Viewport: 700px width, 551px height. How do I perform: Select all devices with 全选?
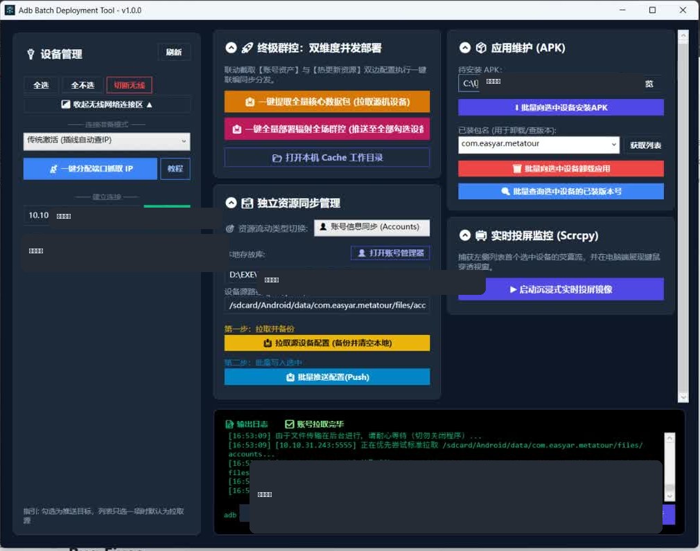coord(41,85)
